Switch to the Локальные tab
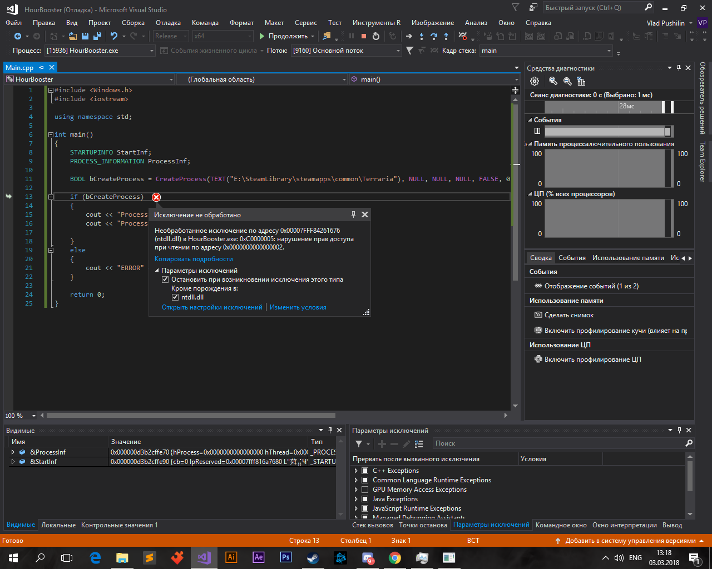 point(58,525)
